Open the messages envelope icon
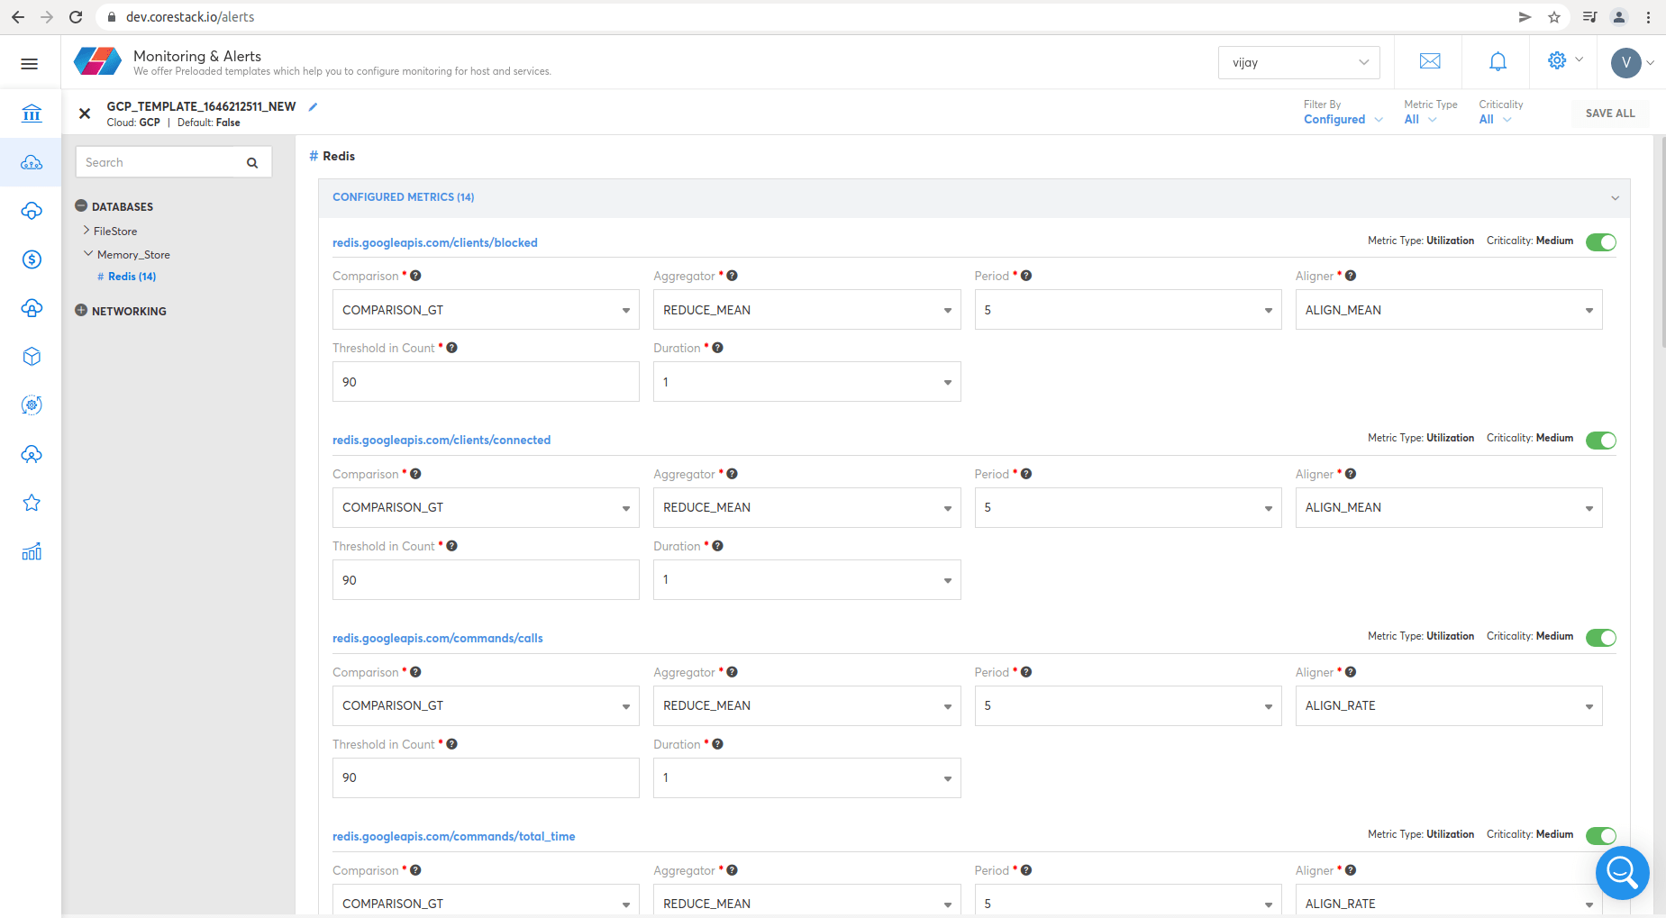Screen dimensions: 1666x918 click(x=1429, y=61)
